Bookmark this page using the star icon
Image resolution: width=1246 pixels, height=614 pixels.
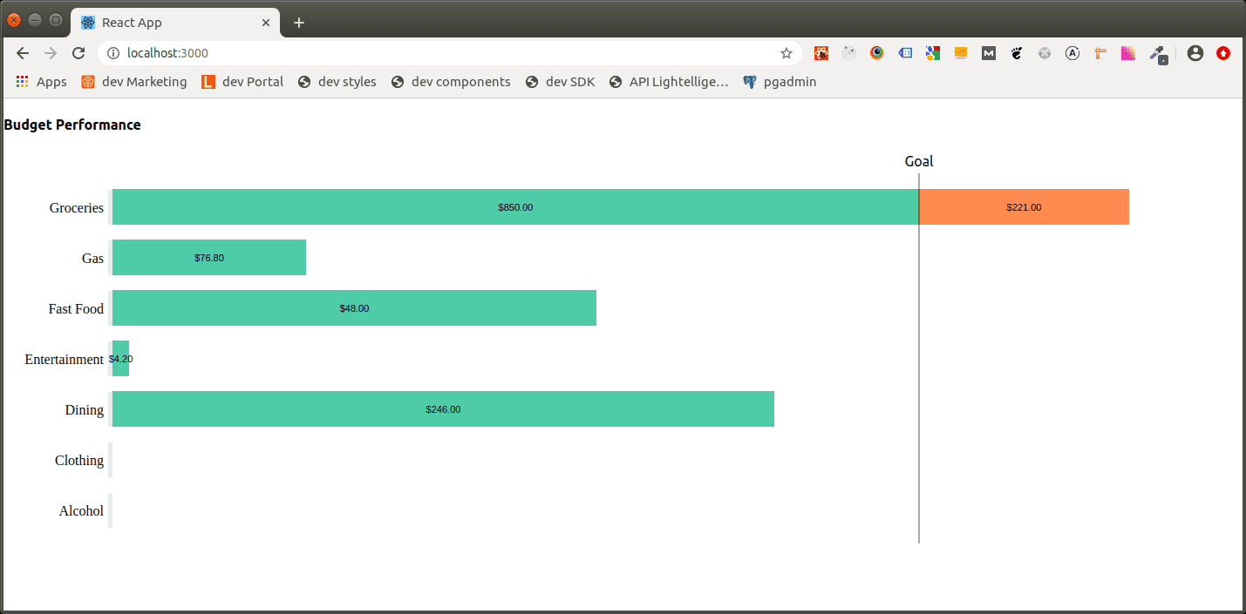786,53
